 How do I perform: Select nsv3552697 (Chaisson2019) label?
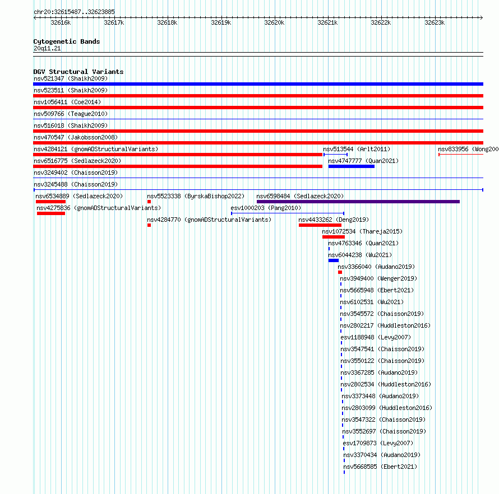384,431
